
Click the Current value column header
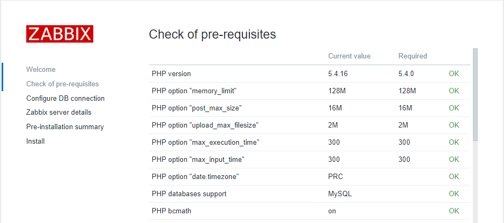click(x=349, y=56)
